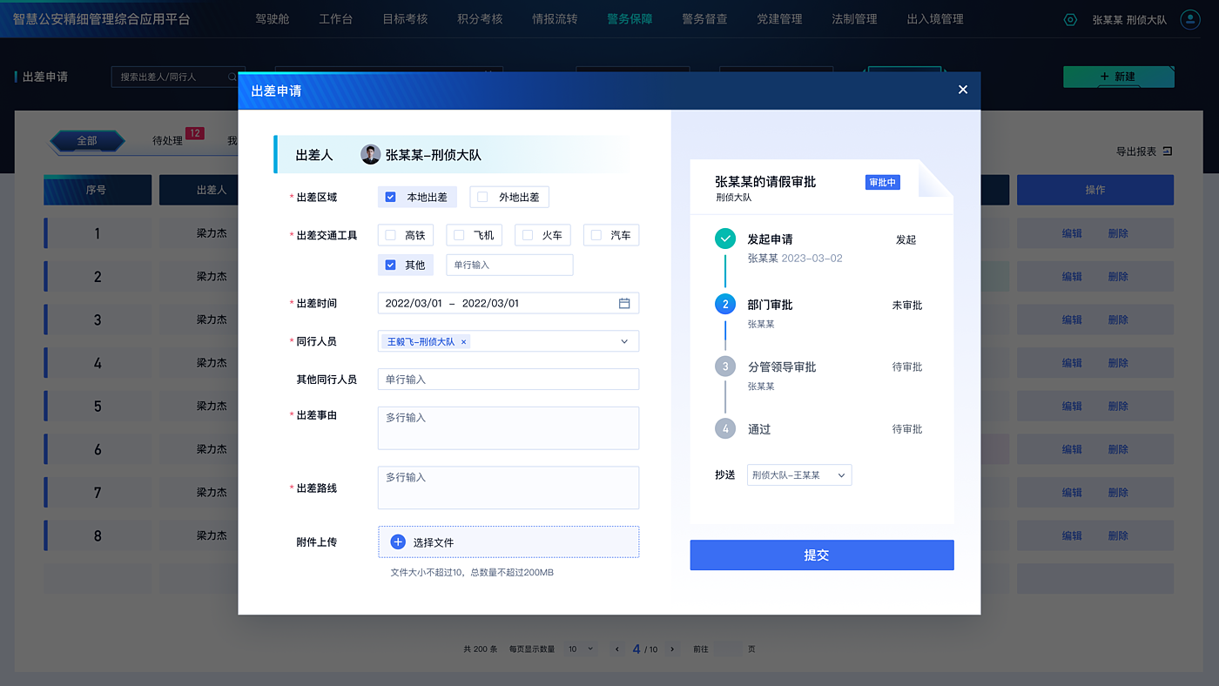Screen dimensions: 1219x686
Task: Check the 外地出差 checkbox
Action: [482, 197]
